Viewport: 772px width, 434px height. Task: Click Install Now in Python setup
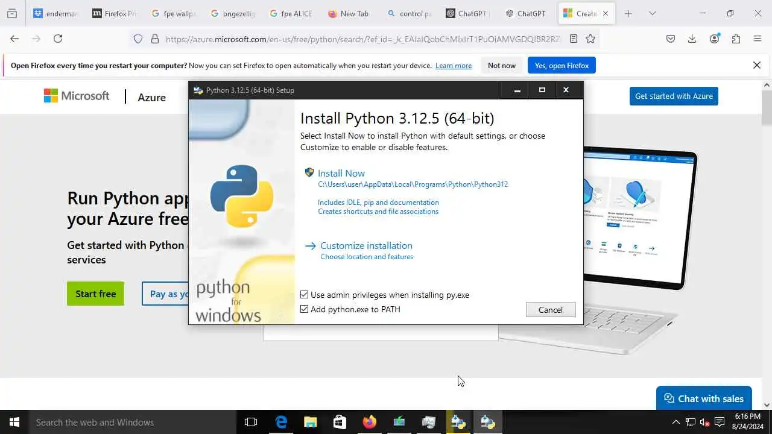(341, 173)
